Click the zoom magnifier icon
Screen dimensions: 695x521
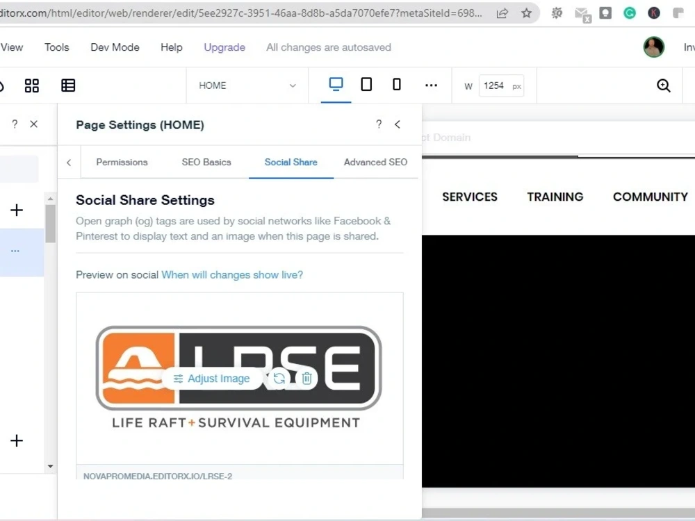664,85
